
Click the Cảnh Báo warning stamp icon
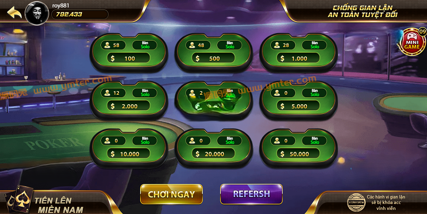coord(356,202)
